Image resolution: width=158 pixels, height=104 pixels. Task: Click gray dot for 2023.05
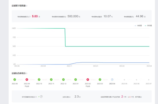click(124, 80)
